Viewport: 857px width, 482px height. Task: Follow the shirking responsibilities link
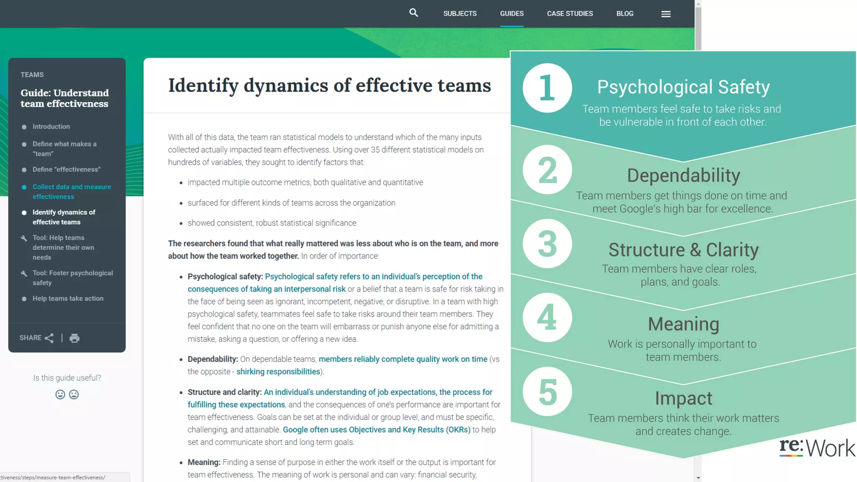[278, 372]
